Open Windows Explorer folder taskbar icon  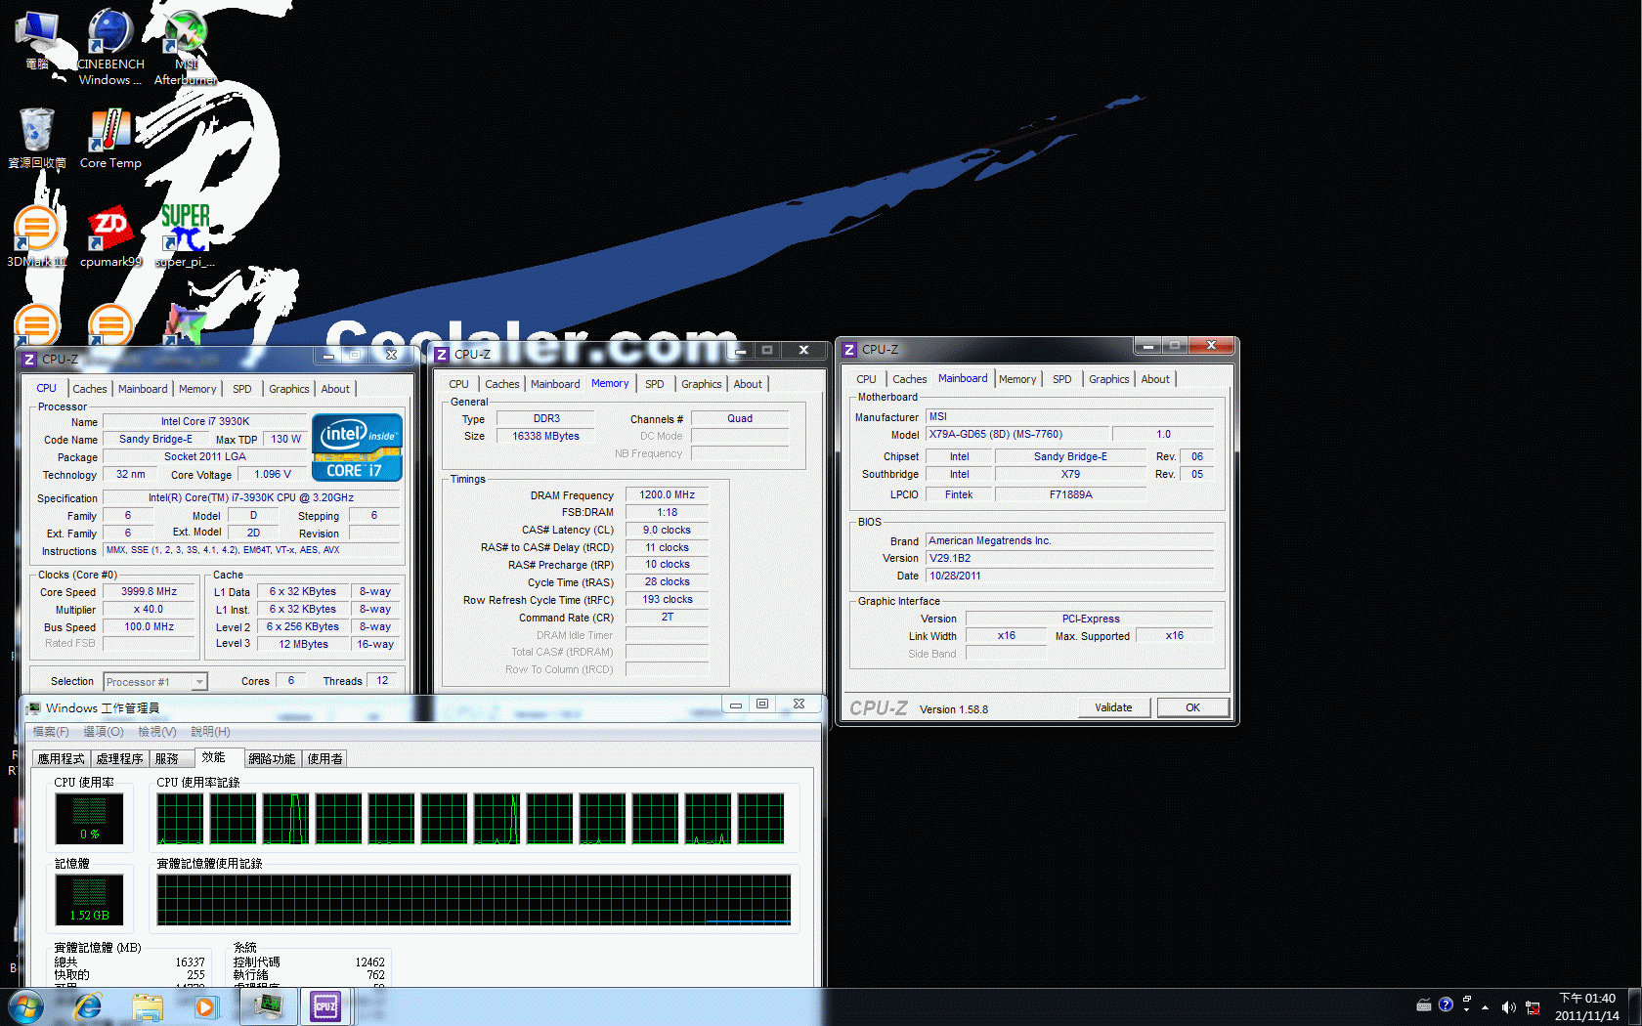[148, 1006]
